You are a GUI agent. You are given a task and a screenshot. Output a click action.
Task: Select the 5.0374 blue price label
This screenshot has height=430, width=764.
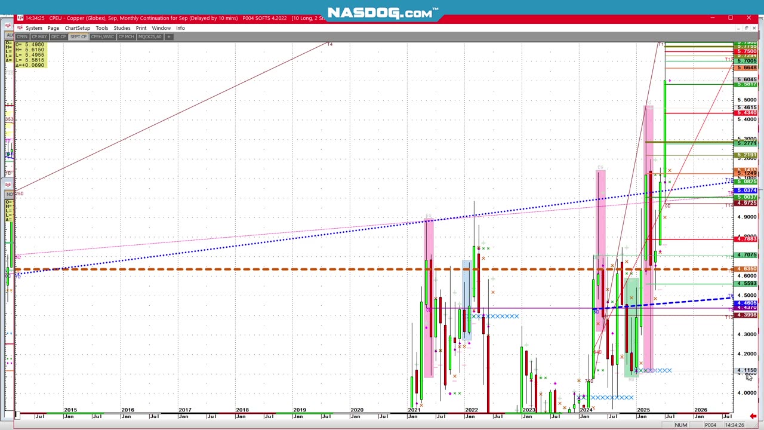[746, 191]
